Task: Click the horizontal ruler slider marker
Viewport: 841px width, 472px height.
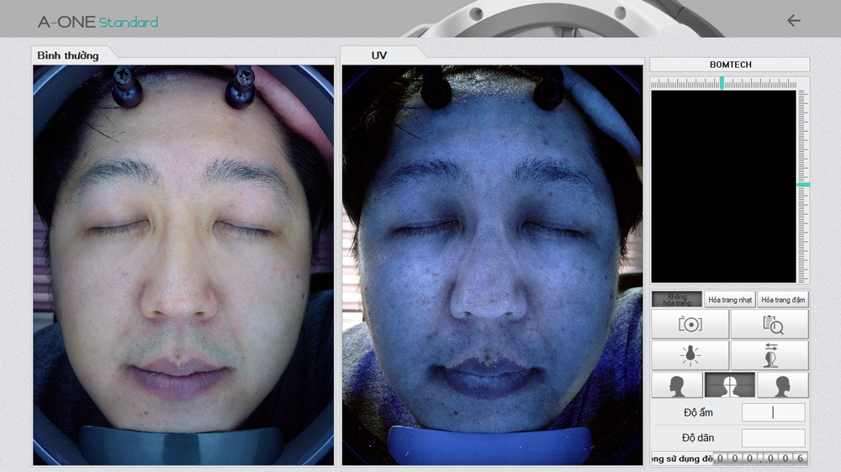Action: (x=722, y=82)
